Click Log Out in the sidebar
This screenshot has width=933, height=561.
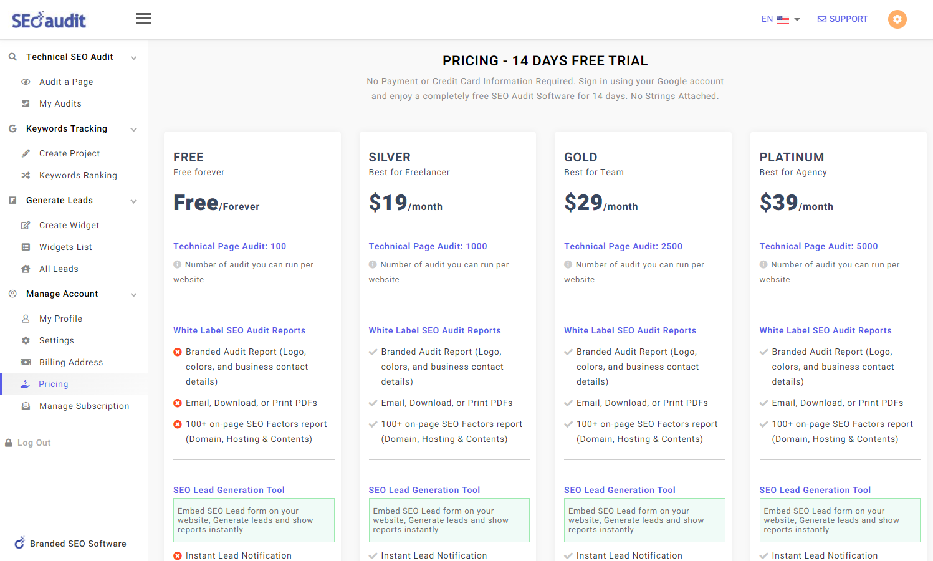pos(29,443)
